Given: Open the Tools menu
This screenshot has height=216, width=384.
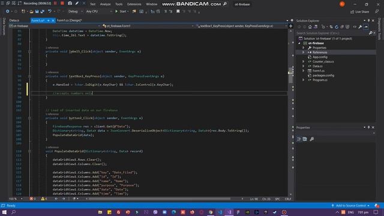Looking at the screenshot, I should point(119,4).
